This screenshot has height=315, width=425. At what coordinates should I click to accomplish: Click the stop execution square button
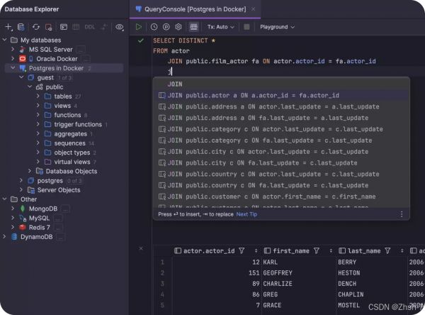tap(246, 27)
